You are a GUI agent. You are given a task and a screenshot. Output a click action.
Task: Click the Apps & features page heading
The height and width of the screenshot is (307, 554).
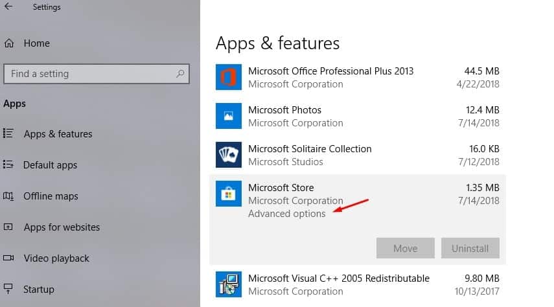point(277,43)
